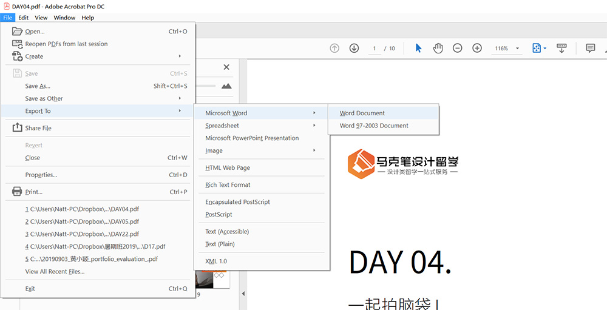Close the thumbnails panel X
The width and height of the screenshot is (607, 310).
pos(226,67)
